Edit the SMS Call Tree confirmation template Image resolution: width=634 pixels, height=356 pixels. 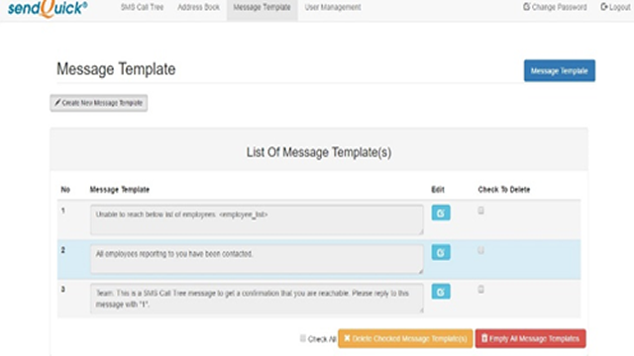(x=441, y=292)
